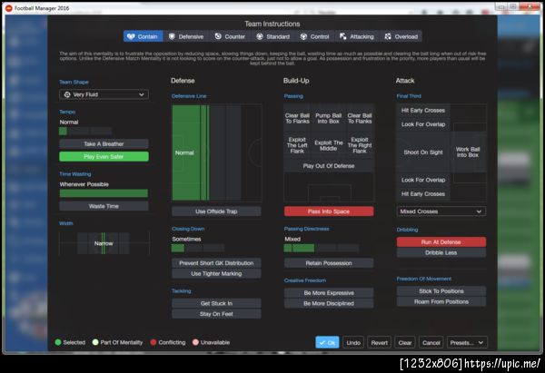Toggle Be More Disciplined

coord(329,303)
